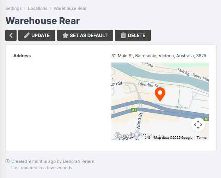
Task: Click the star icon on Set as Default
Action: (65, 35)
